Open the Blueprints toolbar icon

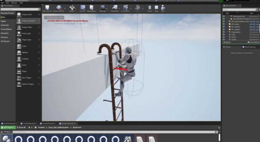[115, 8]
